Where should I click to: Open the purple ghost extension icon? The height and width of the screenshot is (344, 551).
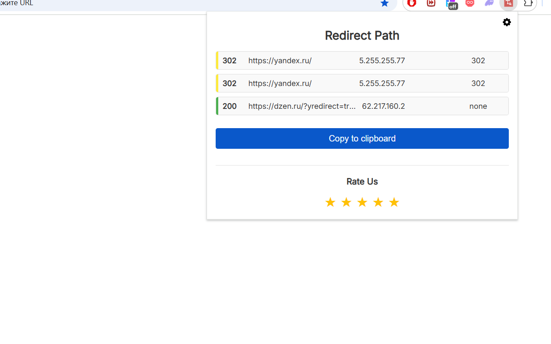pos(489,3)
